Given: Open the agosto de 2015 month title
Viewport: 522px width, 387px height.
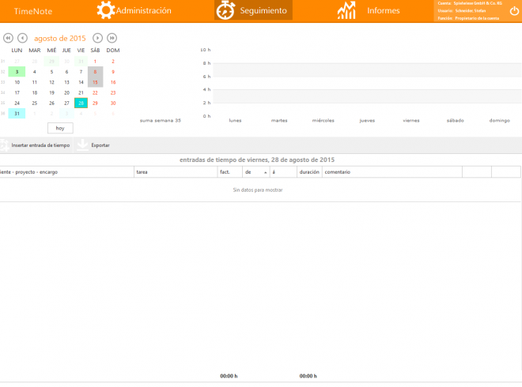Looking at the screenshot, I should coord(60,38).
